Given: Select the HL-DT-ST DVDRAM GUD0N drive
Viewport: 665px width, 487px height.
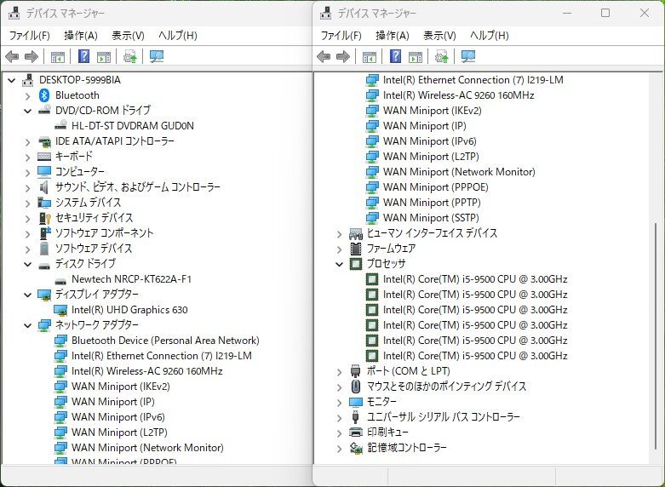Looking at the screenshot, I should point(132,126).
